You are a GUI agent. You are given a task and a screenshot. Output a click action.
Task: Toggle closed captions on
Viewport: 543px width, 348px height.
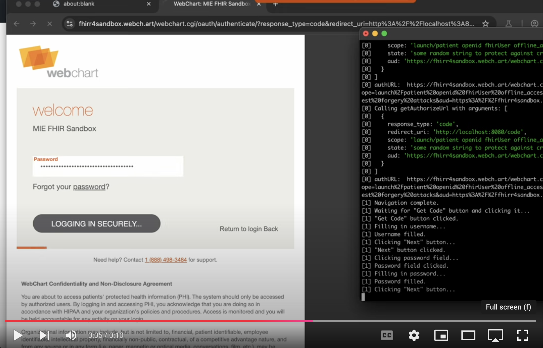pos(387,335)
